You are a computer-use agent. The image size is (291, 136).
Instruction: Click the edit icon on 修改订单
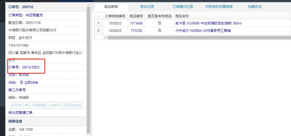point(13,105)
